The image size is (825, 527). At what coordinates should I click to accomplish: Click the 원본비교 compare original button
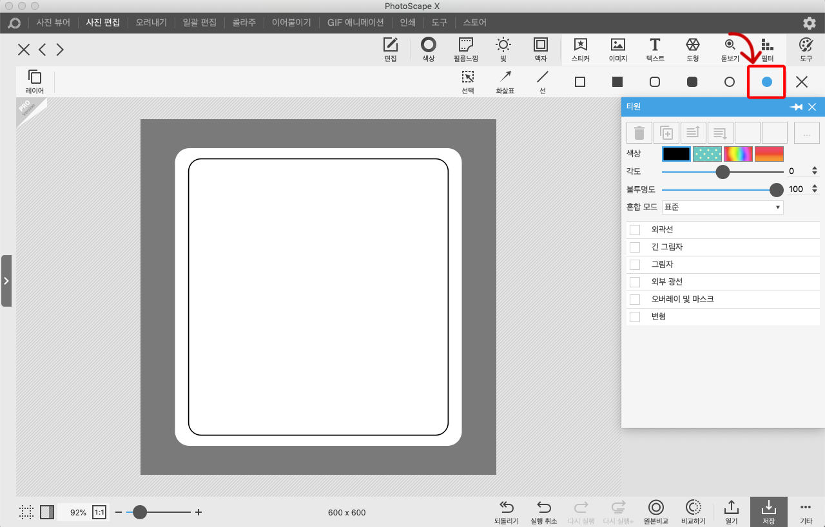[656, 512]
